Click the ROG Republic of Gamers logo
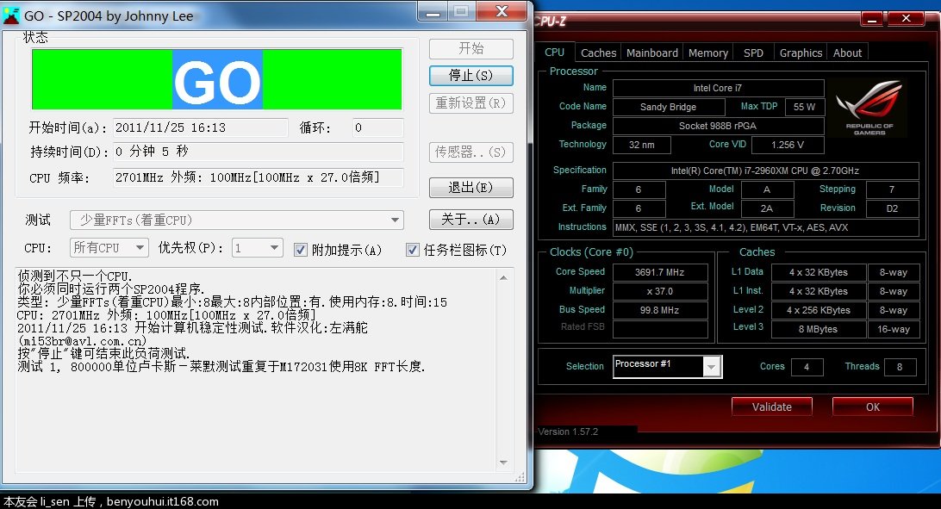Image resolution: width=941 pixels, height=509 pixels. (869, 109)
